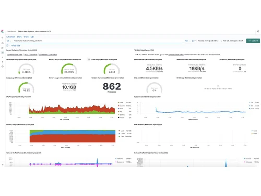Open the Host Overview navigation link

tap(31, 55)
